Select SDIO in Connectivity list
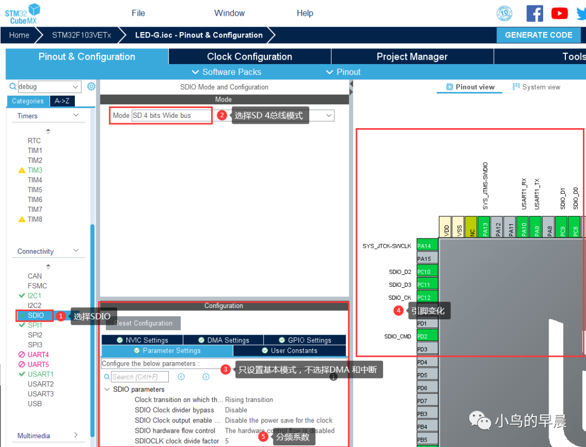This screenshot has height=447, width=586. pyautogui.click(x=35, y=316)
